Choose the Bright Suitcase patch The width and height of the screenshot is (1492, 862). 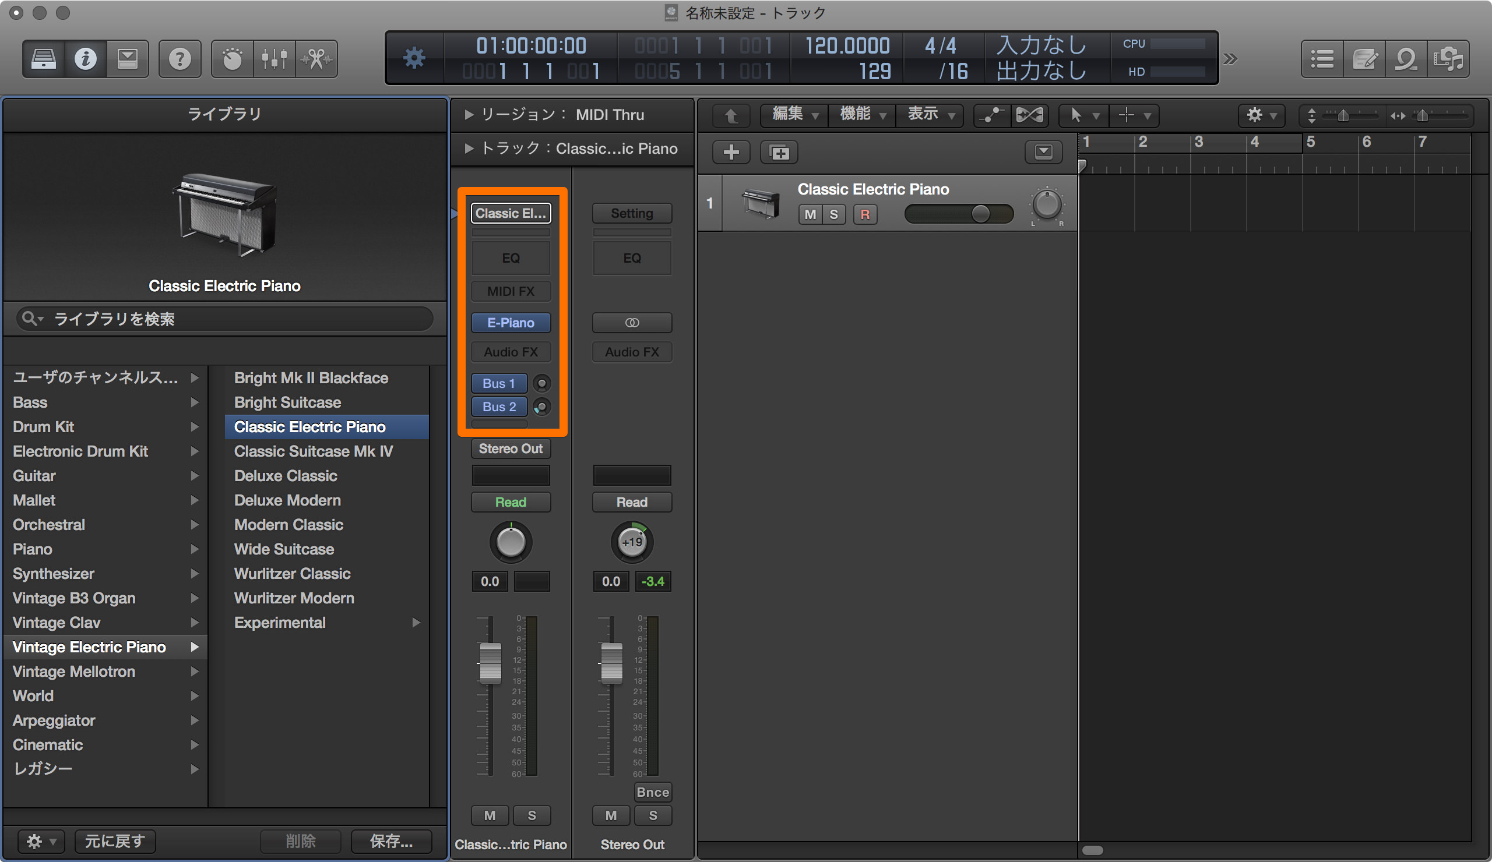click(327, 402)
